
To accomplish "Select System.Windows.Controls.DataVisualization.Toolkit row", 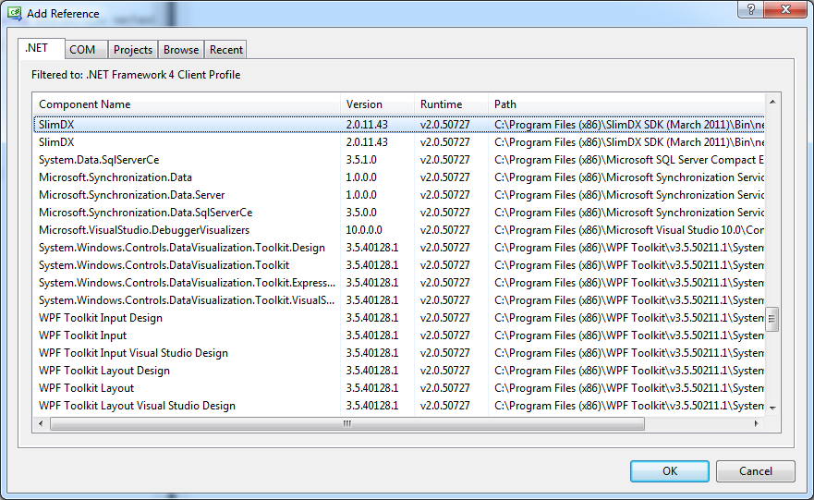I will click(399, 265).
